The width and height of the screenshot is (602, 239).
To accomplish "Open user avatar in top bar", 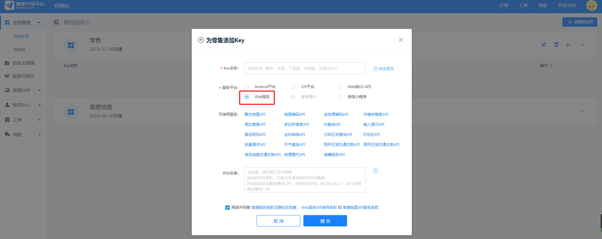I will tap(592, 5).
